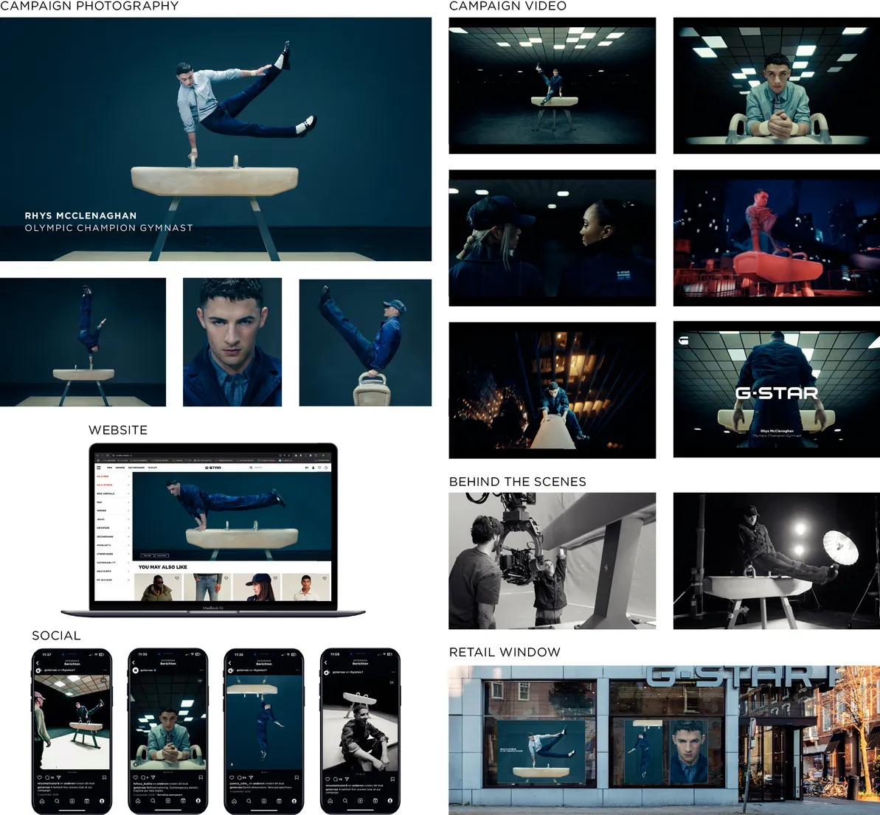Expand the KIDSWEAR sidebar item arrow
The width and height of the screenshot is (880, 815).
128,527
